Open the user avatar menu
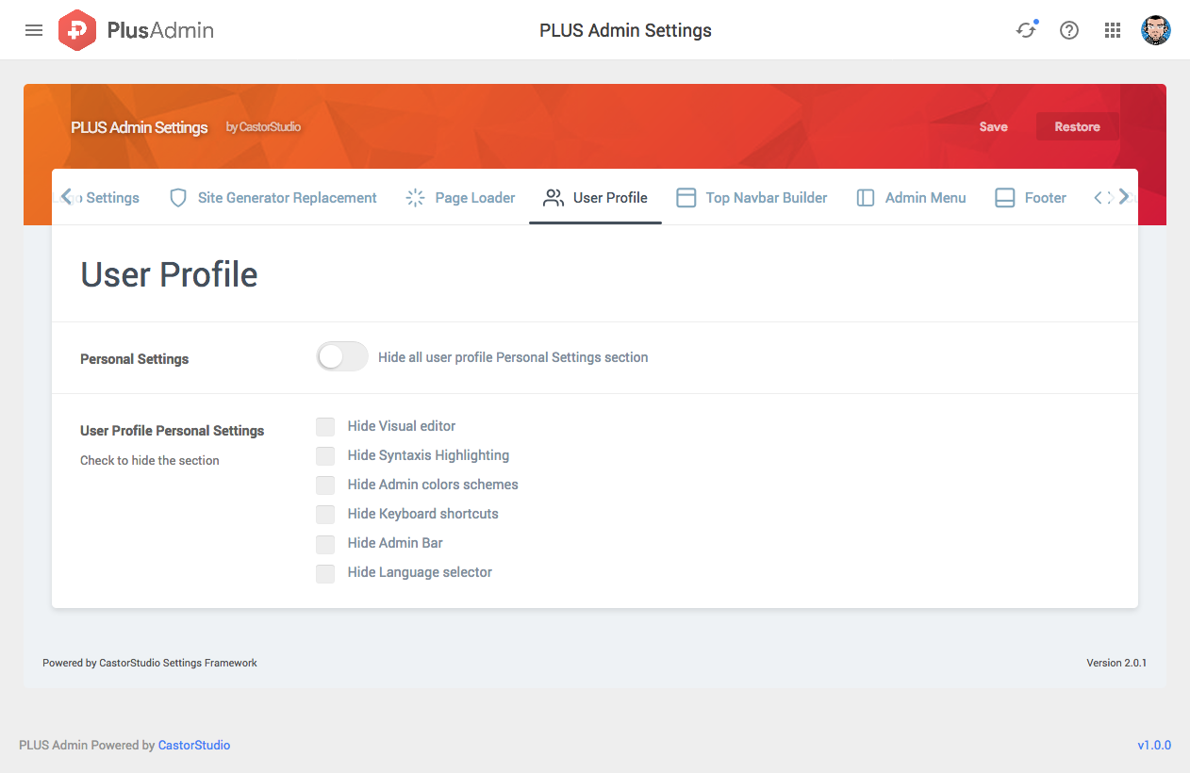This screenshot has width=1190, height=773. [1155, 30]
